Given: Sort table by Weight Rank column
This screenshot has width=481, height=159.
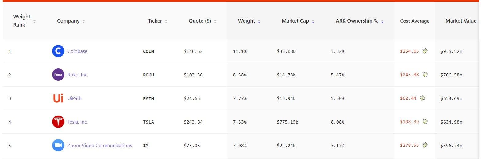Looking at the screenshot, I should tap(34, 21).
